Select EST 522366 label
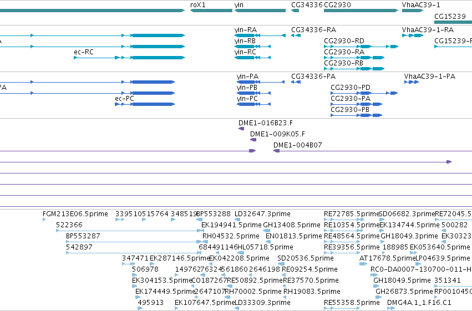Image resolution: width=472 pixels, height=311 pixels. pos(69,225)
